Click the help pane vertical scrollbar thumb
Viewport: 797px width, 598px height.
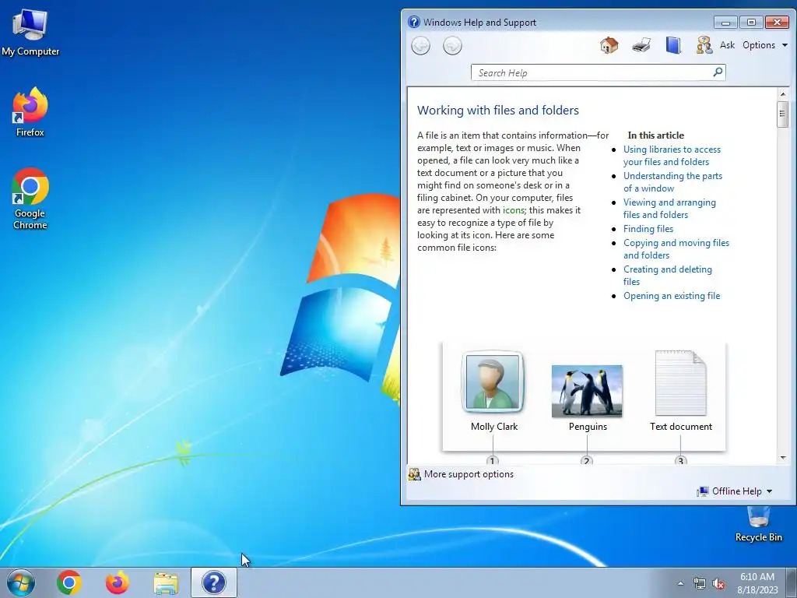(782, 114)
